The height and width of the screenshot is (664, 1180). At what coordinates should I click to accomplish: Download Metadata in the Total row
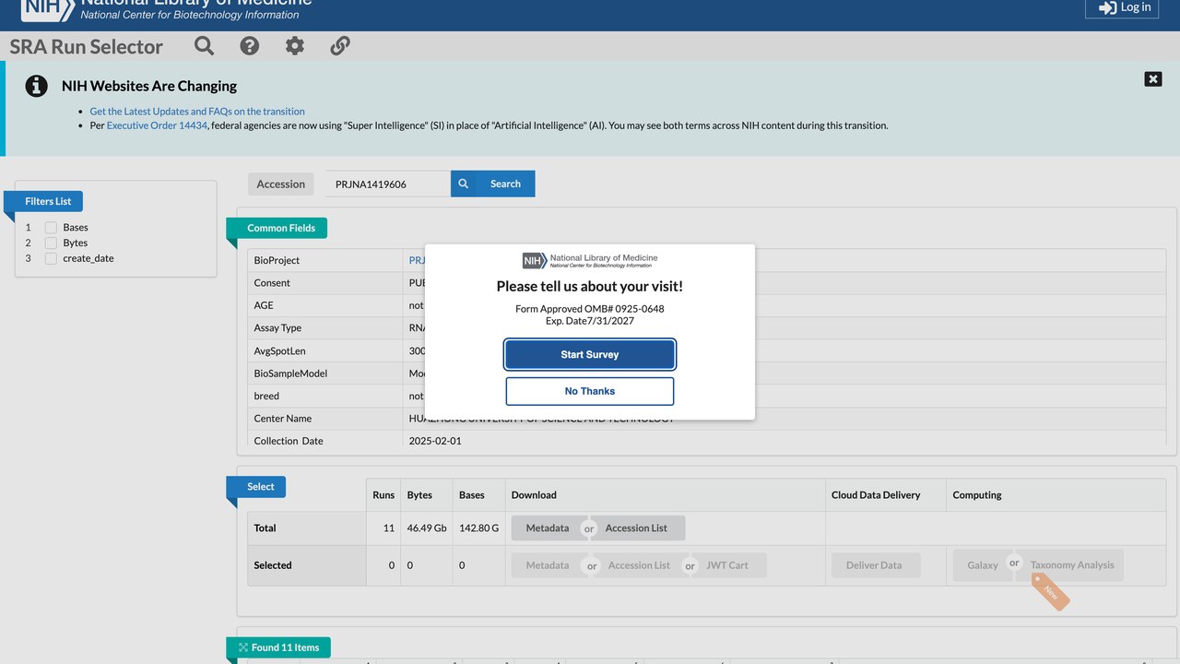[548, 528]
